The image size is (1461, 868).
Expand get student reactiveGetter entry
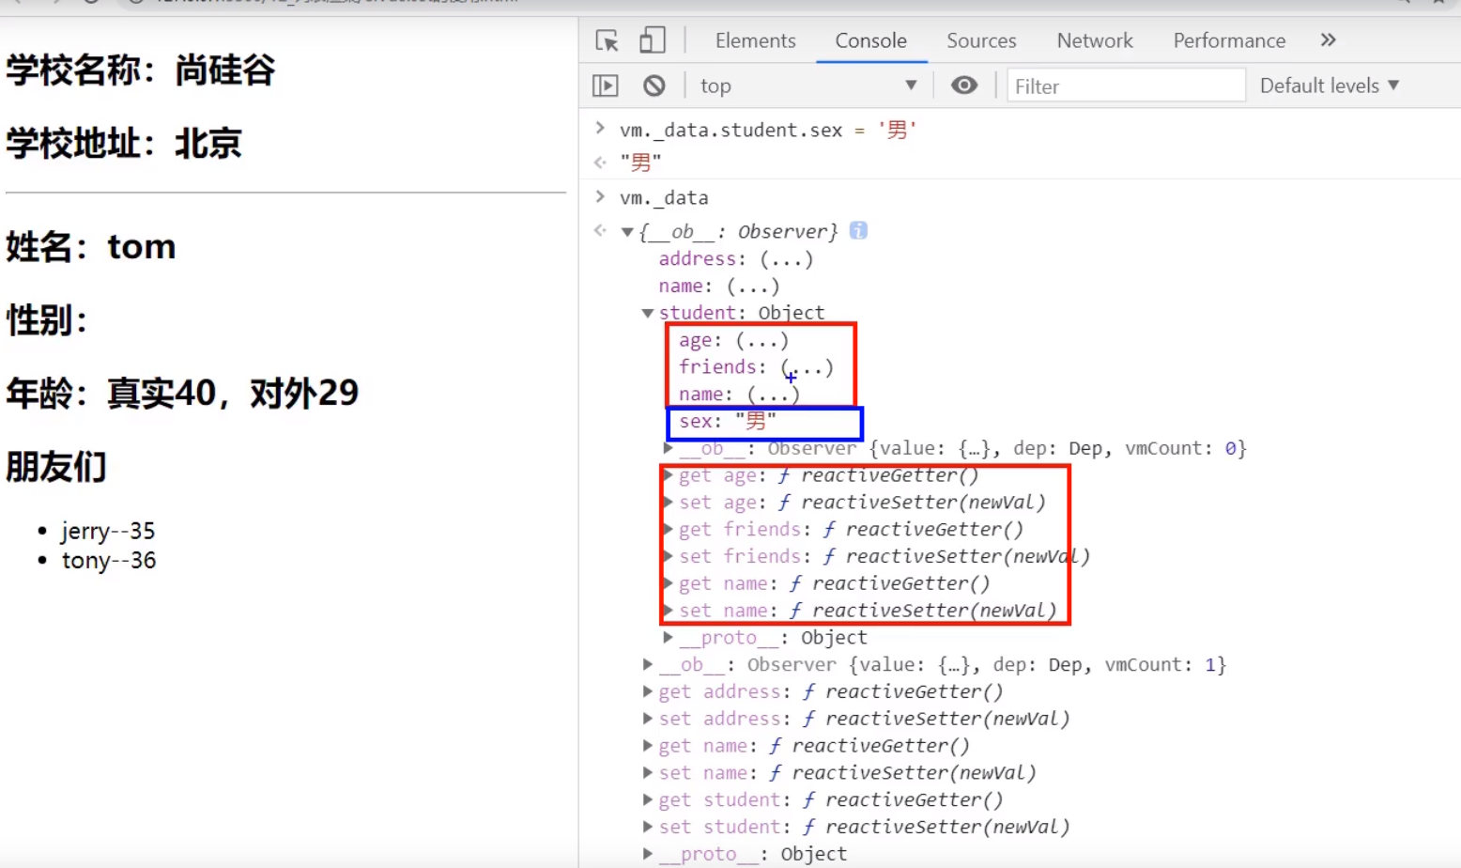648,800
